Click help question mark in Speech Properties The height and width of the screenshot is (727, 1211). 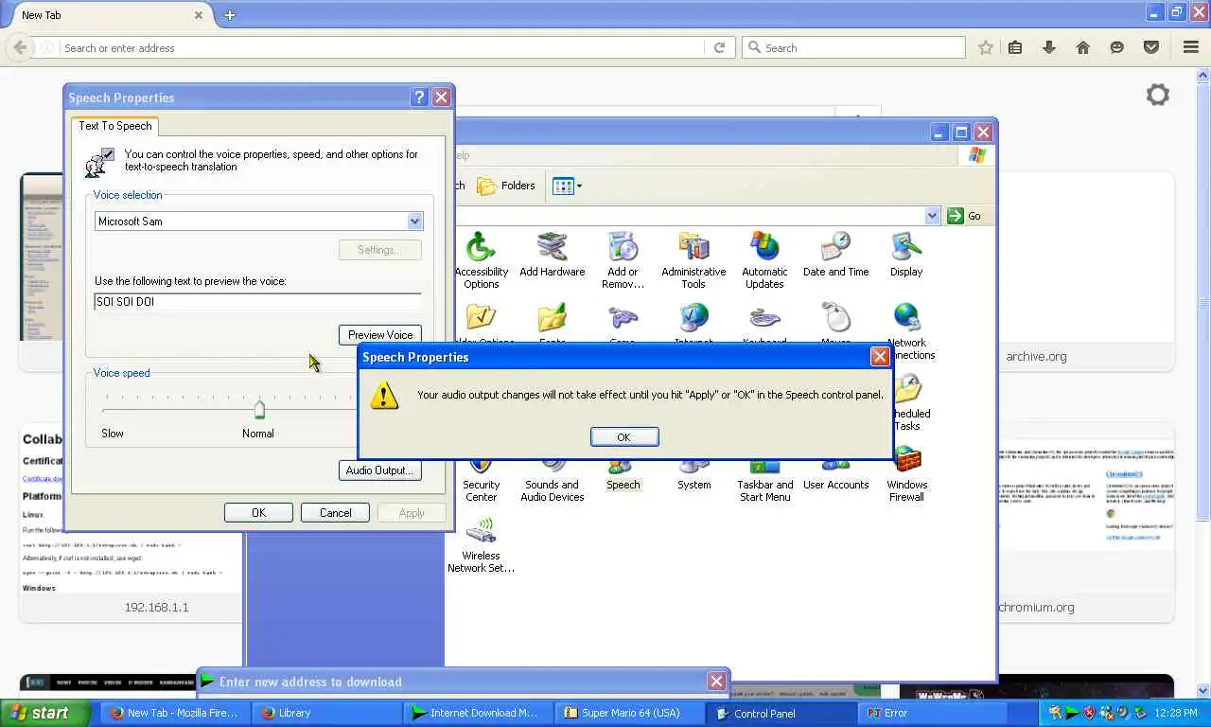pos(420,98)
